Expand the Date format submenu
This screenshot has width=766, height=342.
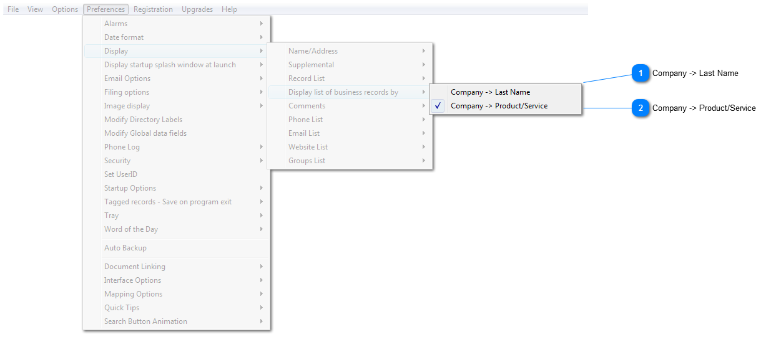point(177,37)
